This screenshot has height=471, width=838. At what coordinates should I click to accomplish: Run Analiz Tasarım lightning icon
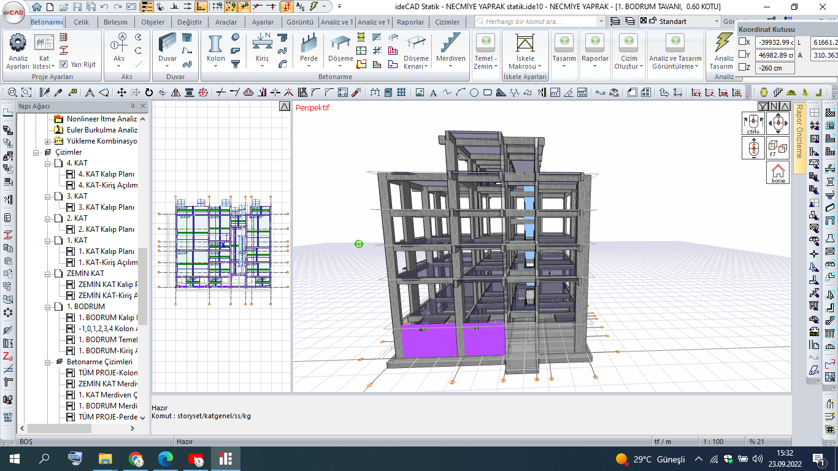click(x=723, y=42)
